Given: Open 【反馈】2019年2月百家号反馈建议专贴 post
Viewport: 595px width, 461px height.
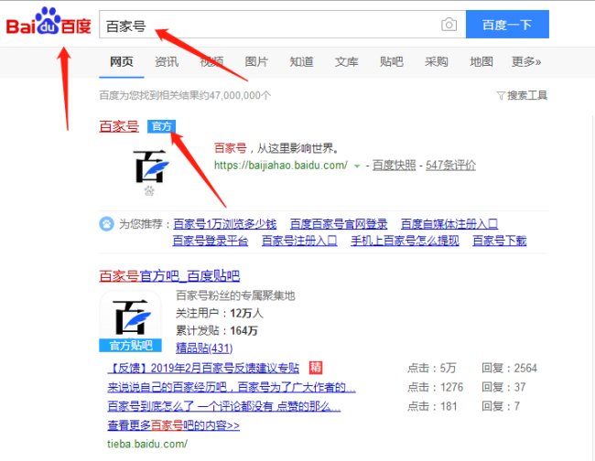Looking at the screenshot, I should tap(203, 368).
